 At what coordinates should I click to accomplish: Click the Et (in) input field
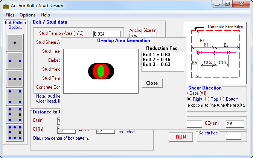tap(59, 121)
